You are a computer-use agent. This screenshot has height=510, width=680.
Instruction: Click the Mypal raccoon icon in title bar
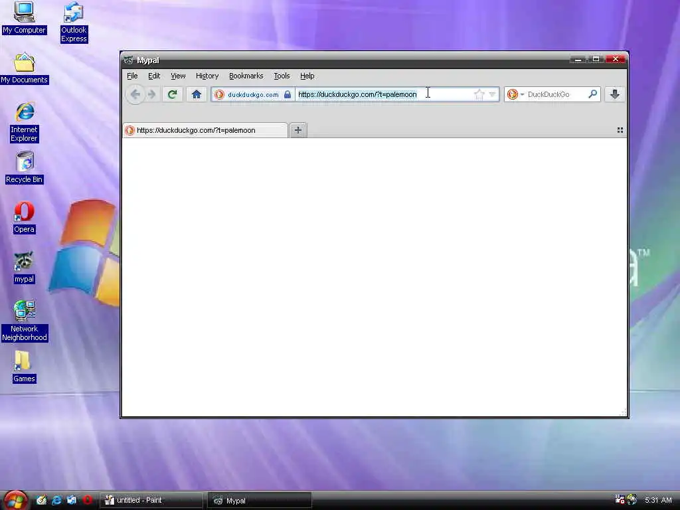[x=128, y=60]
